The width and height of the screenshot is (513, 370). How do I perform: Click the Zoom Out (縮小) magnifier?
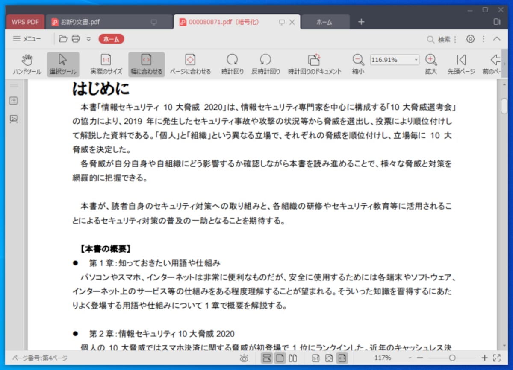pyautogui.click(x=358, y=64)
